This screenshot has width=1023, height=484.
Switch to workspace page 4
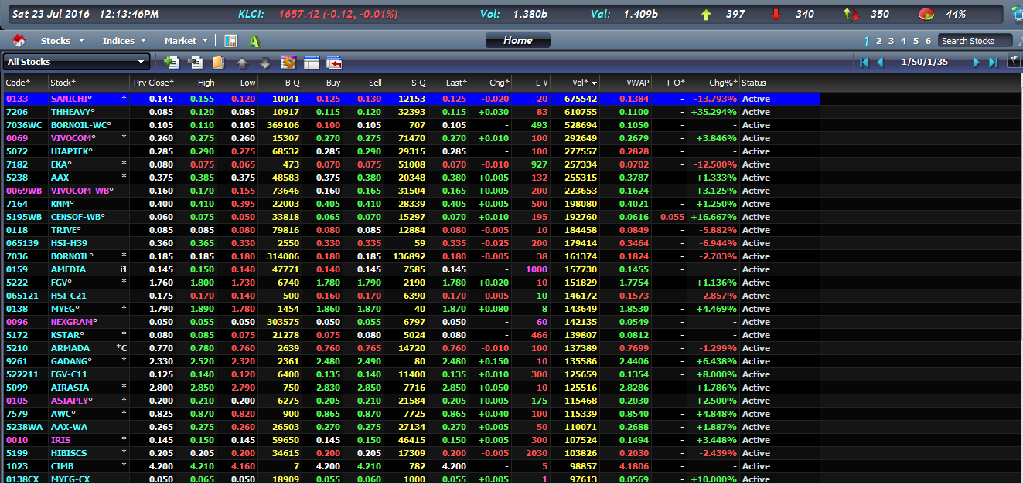(x=904, y=41)
